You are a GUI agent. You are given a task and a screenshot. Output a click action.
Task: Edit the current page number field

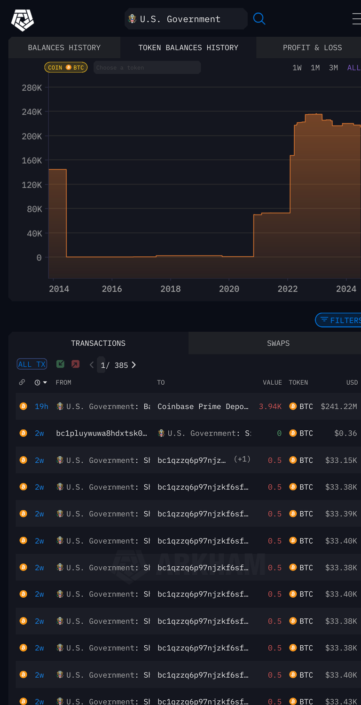[x=101, y=365]
